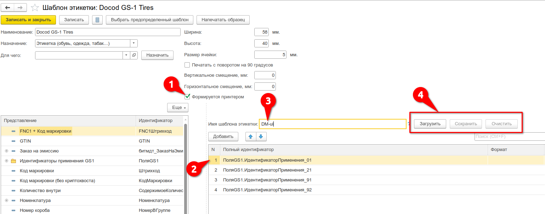Enable Печатать с поворотом на 90 градусов
Viewport: 545px width, 214px height.
pos(187,65)
